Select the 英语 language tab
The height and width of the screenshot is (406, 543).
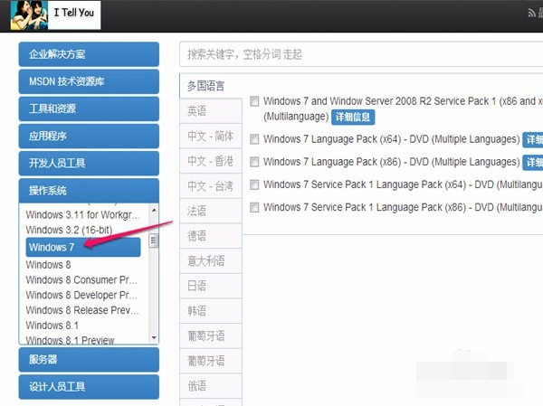(197, 111)
